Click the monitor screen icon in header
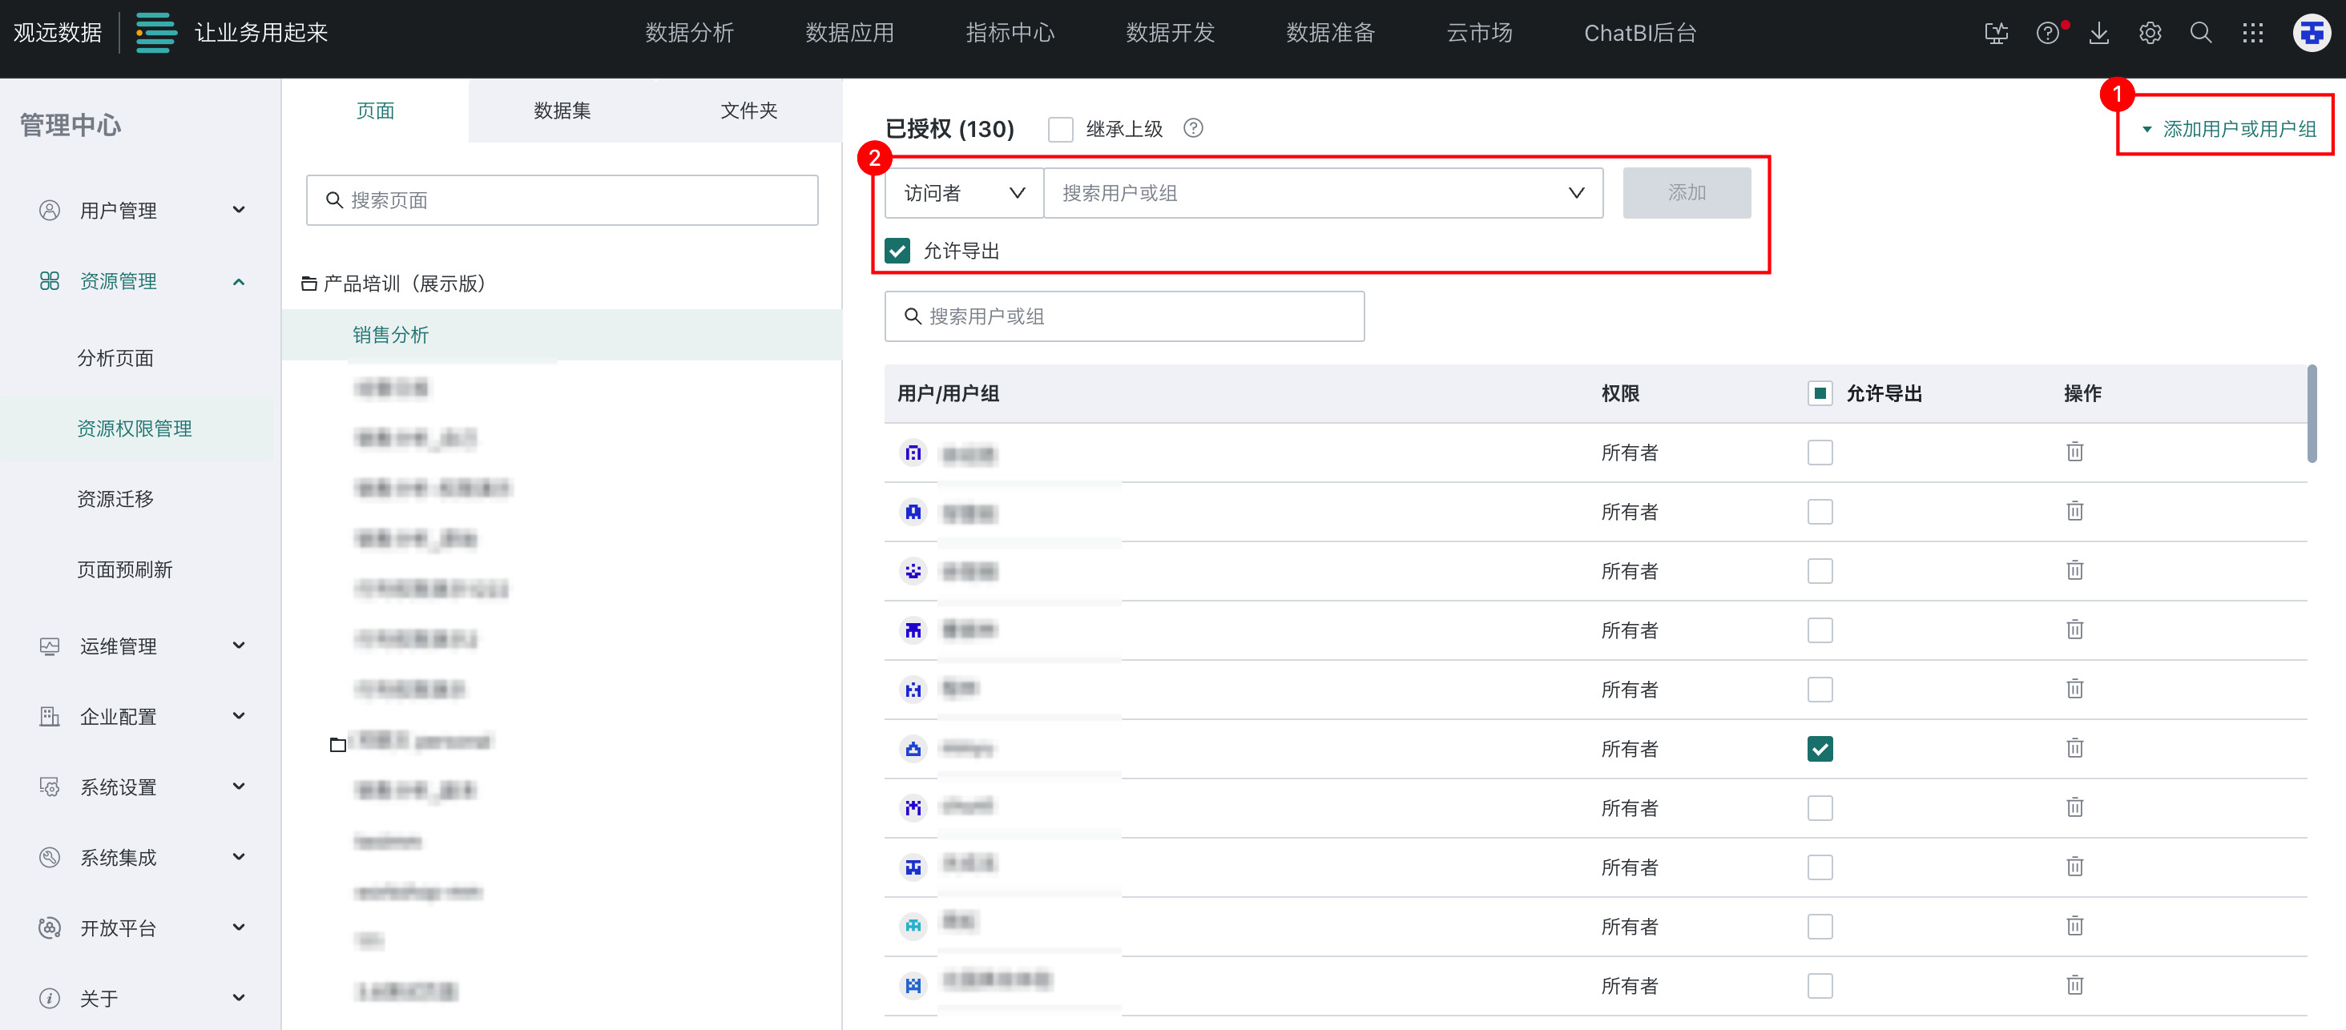 point(1995,34)
